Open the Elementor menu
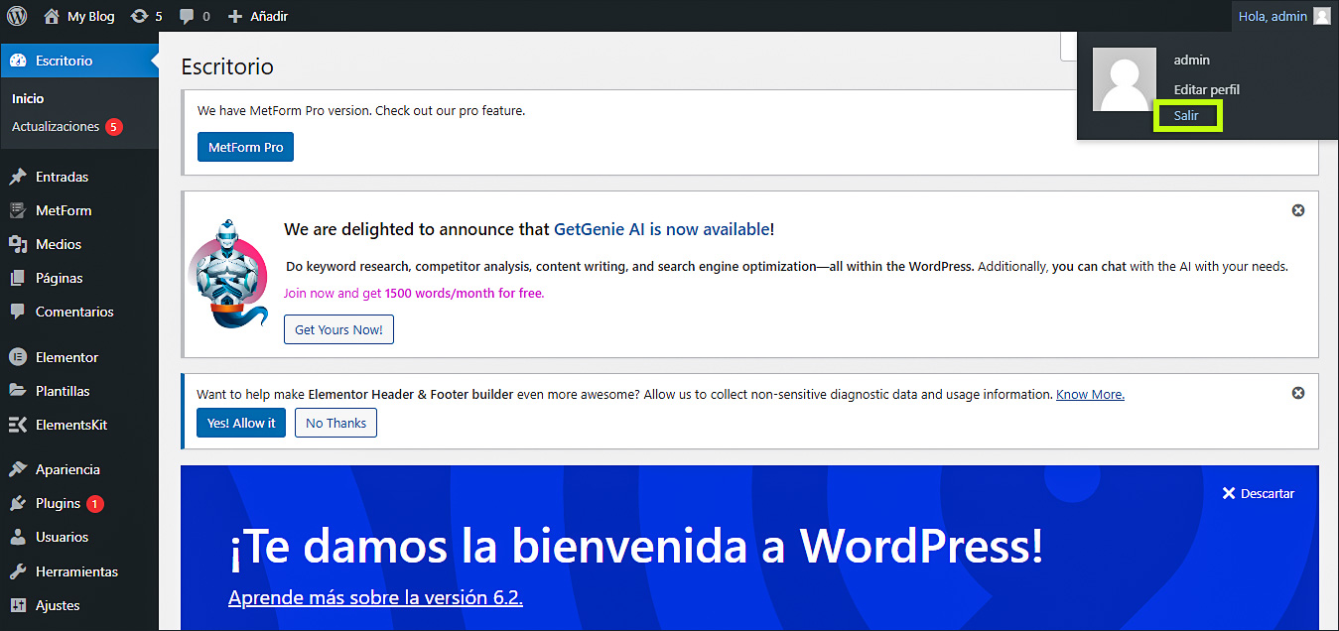 click(x=67, y=357)
